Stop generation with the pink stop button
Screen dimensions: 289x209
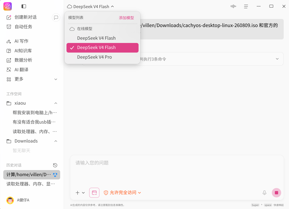point(276,193)
